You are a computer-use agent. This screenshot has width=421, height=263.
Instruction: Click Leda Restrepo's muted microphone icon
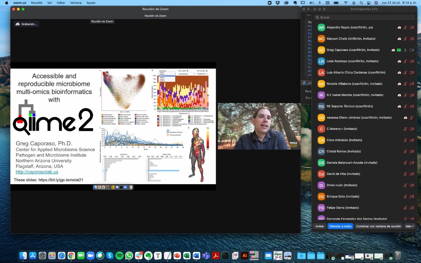pos(405,61)
